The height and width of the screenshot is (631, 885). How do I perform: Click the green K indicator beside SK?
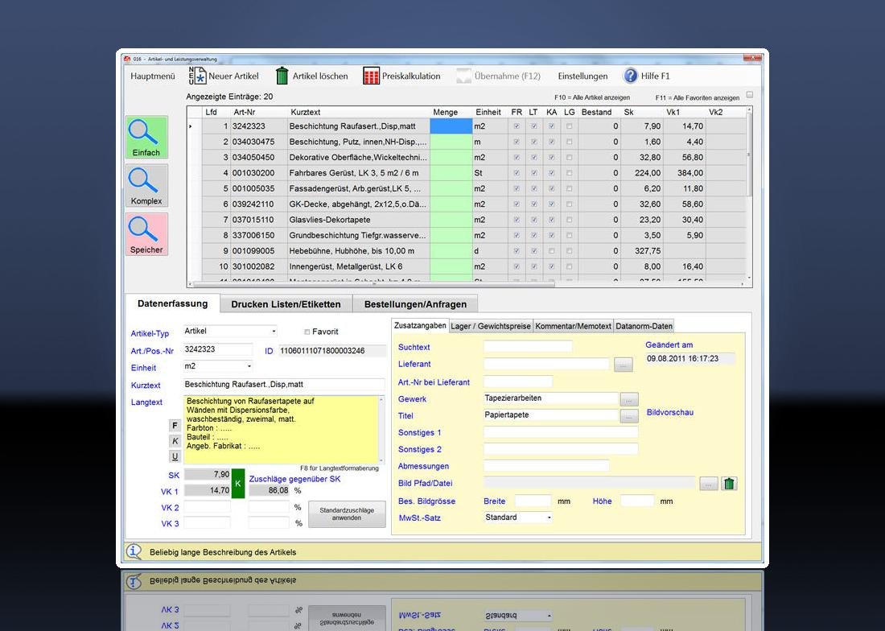237,483
